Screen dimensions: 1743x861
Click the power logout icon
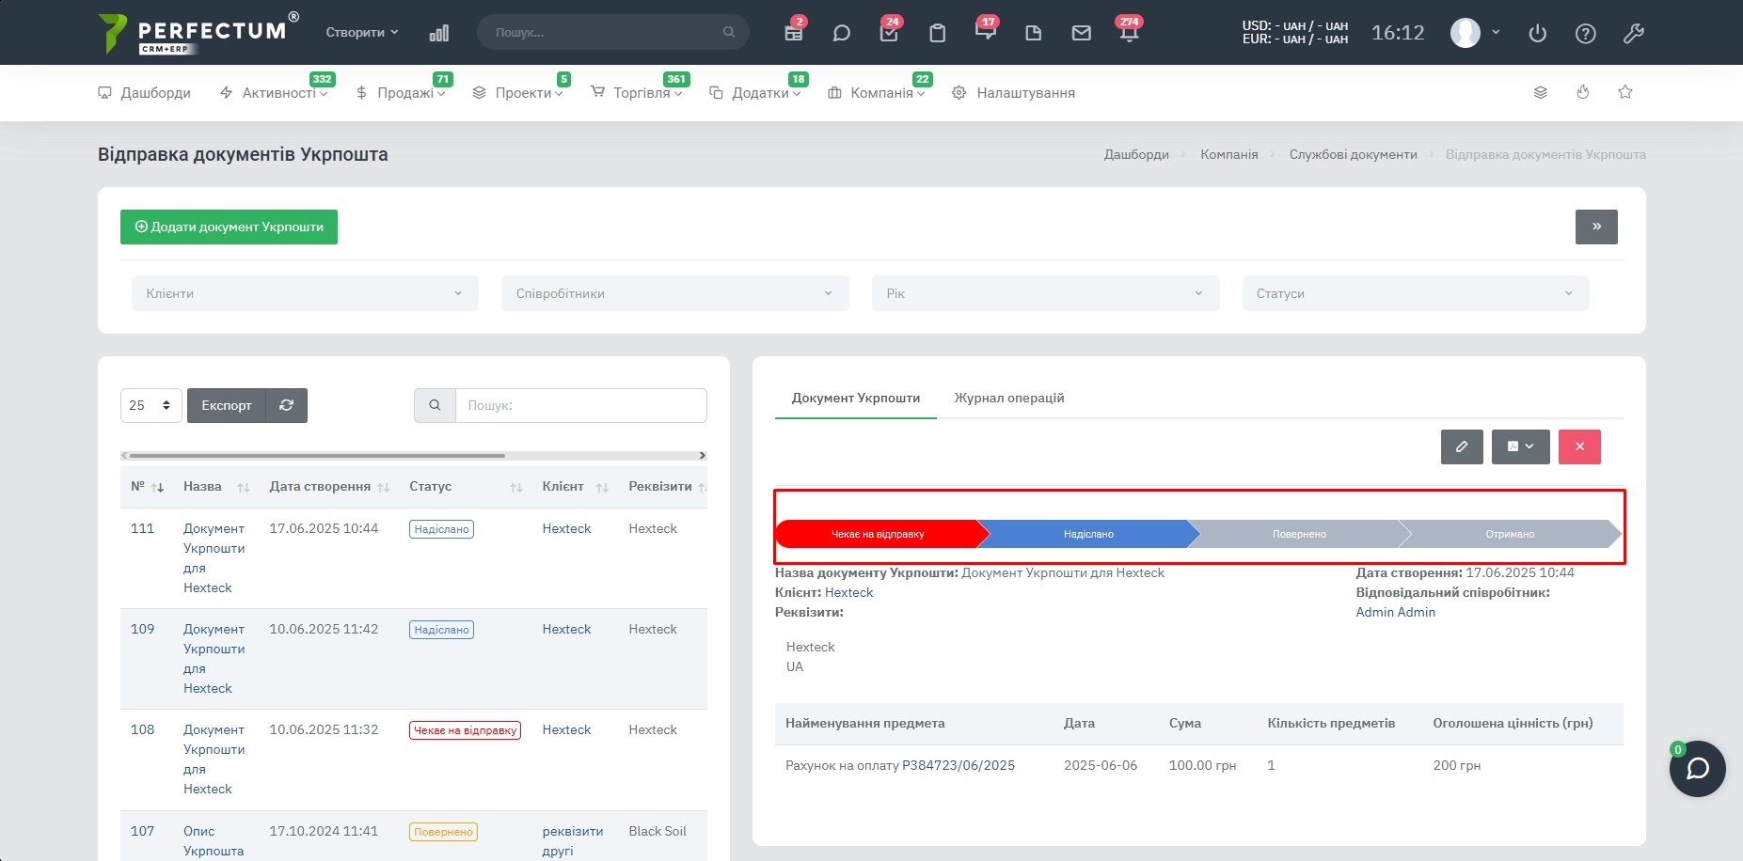1538,33
